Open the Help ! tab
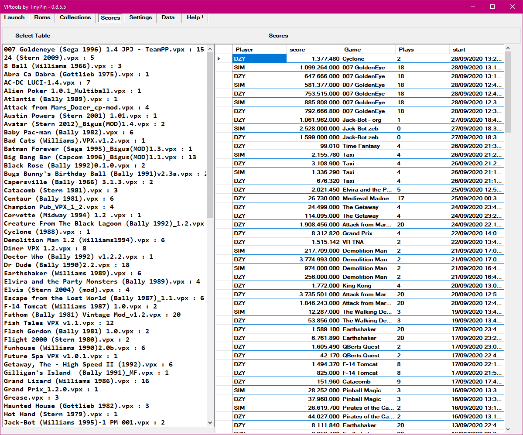The image size is (523, 435). tap(195, 17)
